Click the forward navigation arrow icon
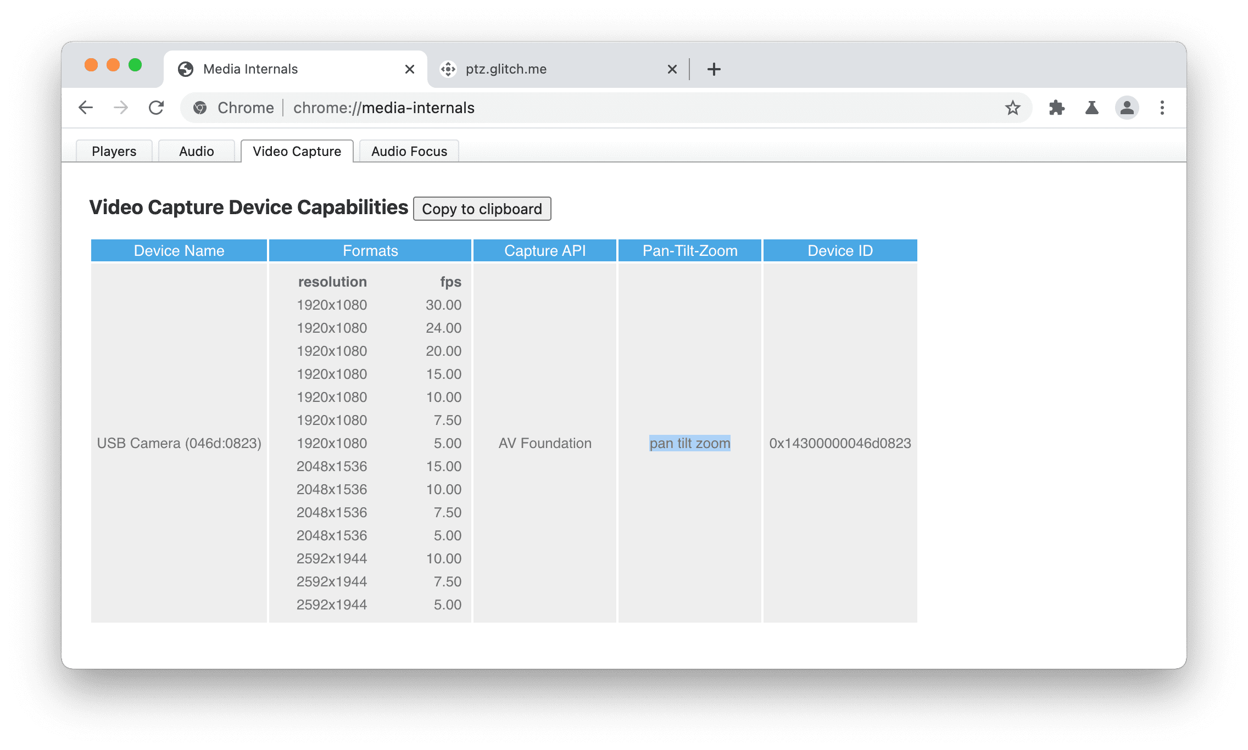 pyautogui.click(x=117, y=107)
